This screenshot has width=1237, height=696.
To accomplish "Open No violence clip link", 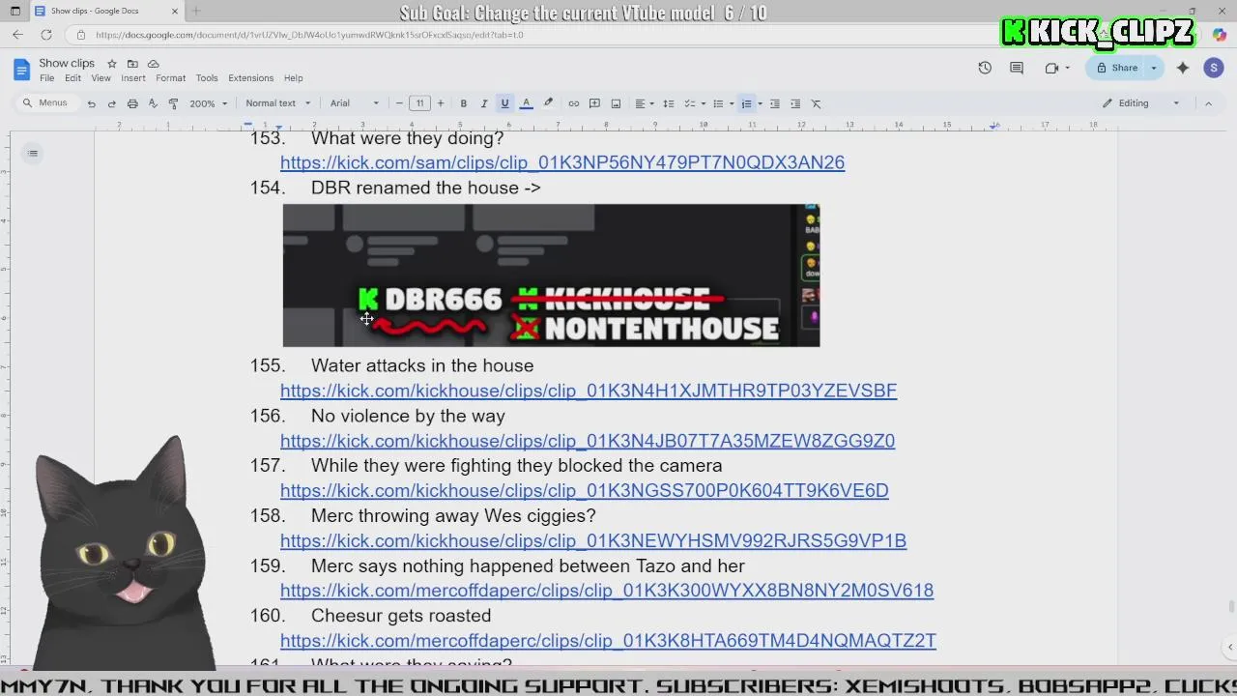I will click(x=588, y=441).
